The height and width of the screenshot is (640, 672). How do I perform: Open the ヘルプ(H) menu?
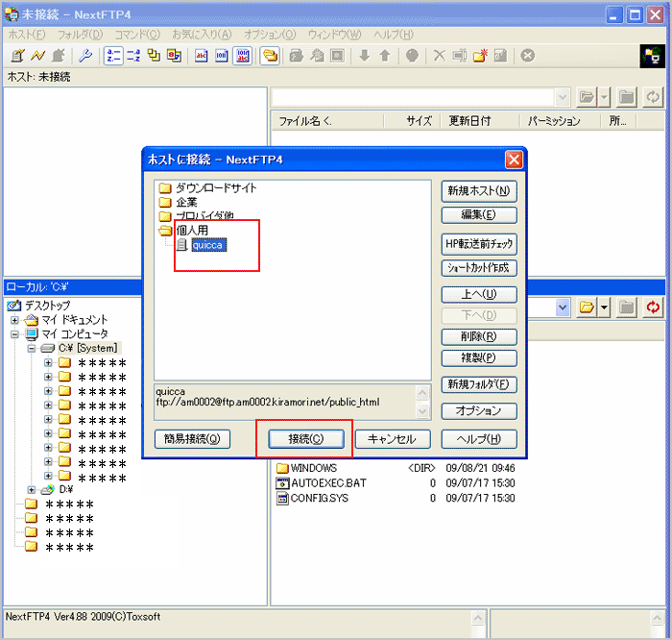click(394, 35)
